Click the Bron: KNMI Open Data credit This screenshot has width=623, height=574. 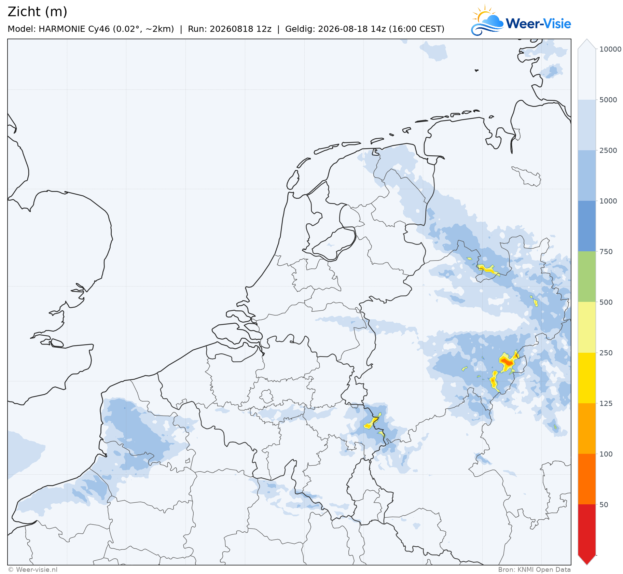point(534,570)
